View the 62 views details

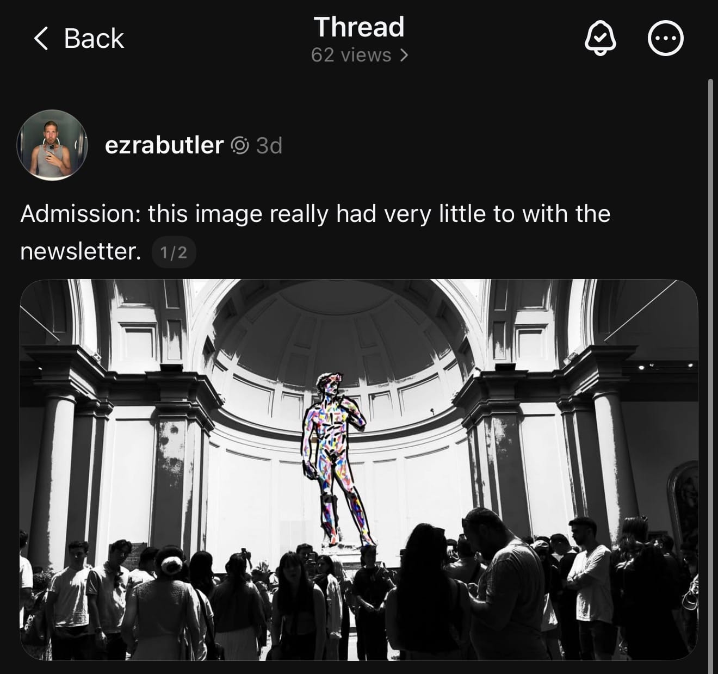[351, 55]
